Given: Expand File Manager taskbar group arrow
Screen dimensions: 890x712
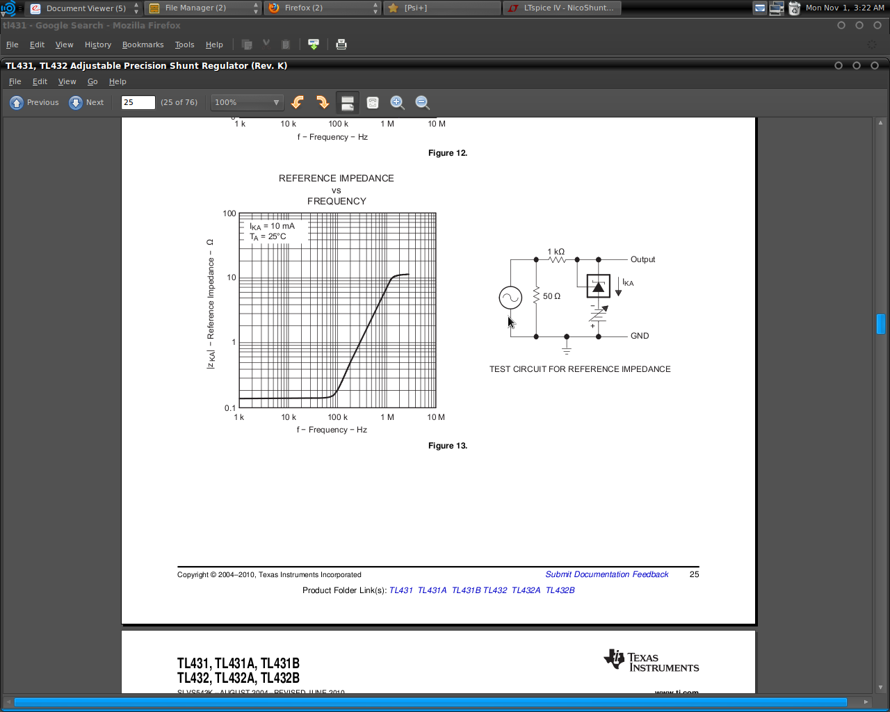Looking at the screenshot, I should click(257, 8).
